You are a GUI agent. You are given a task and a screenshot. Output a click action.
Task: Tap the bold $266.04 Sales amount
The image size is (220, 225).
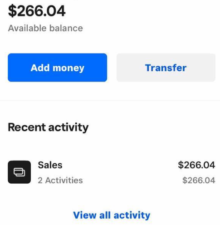click(x=196, y=165)
